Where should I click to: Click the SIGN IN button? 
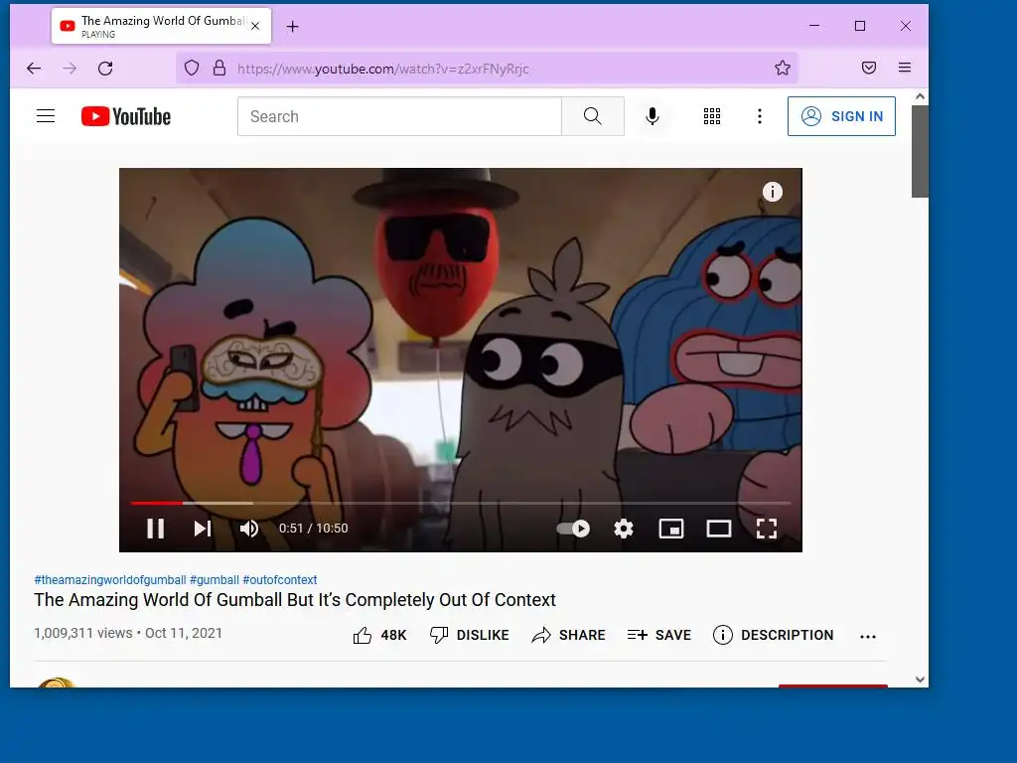(x=841, y=116)
